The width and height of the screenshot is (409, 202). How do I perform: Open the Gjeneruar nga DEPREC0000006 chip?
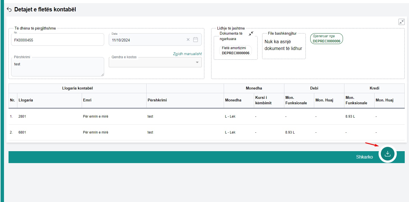tap(326, 39)
